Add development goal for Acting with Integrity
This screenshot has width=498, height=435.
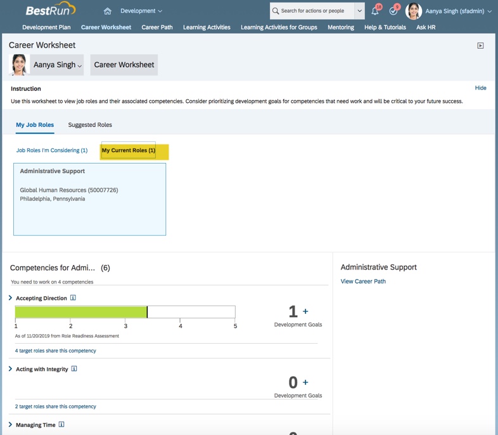pos(305,382)
